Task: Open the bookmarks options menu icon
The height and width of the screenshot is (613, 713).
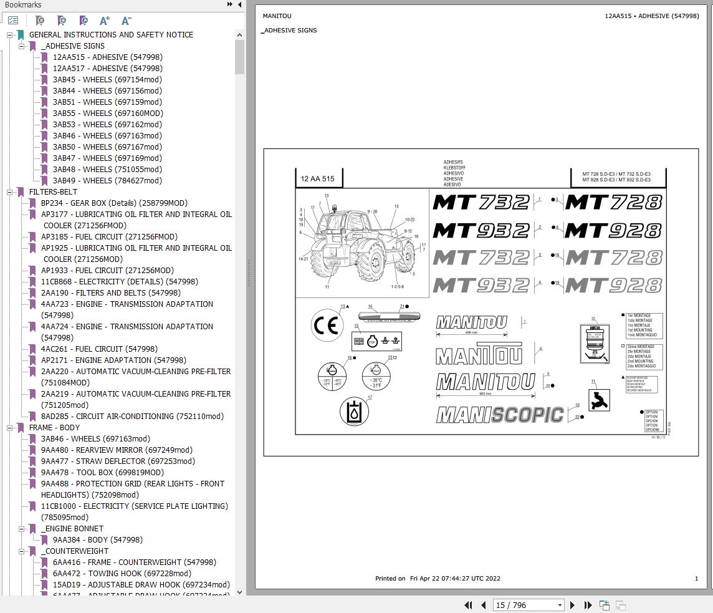Action: pos(13,21)
